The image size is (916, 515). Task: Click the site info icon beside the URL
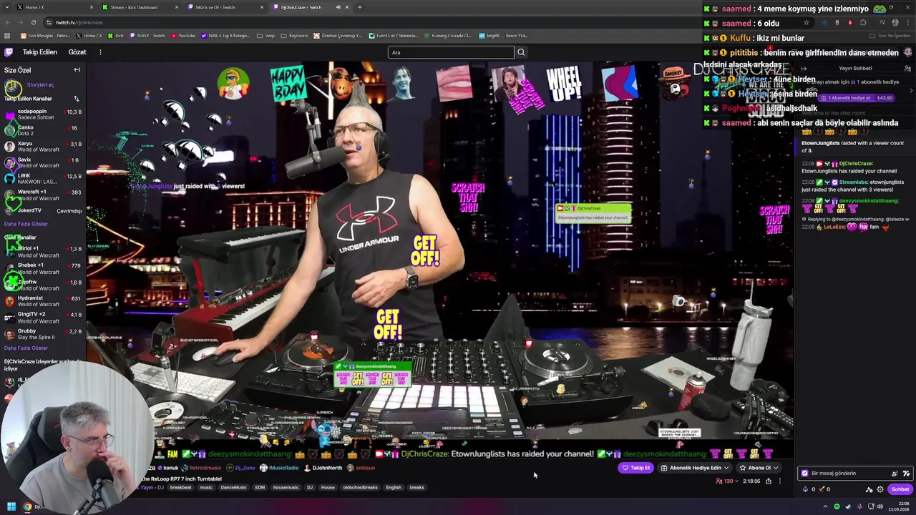(49, 22)
